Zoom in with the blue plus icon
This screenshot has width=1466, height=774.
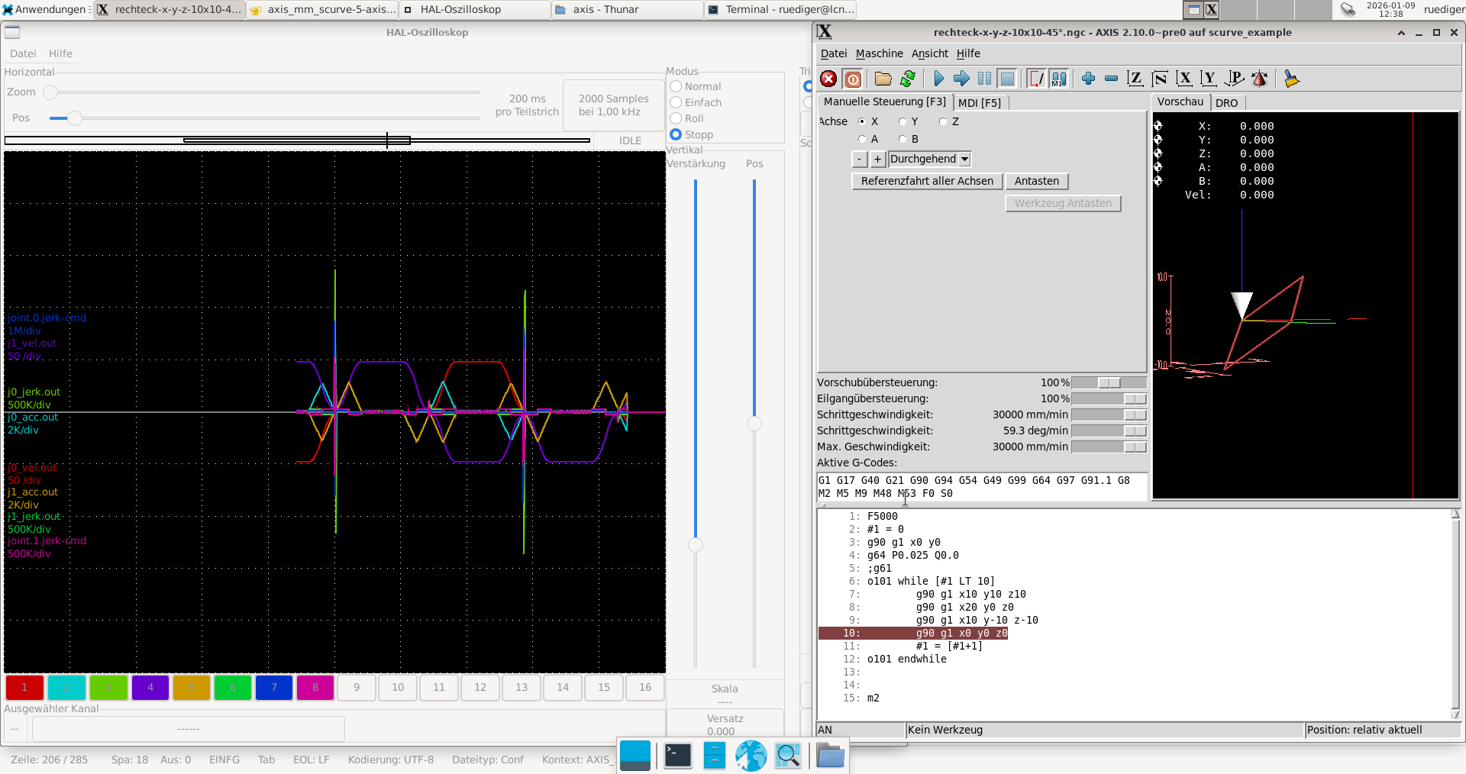tap(1088, 79)
